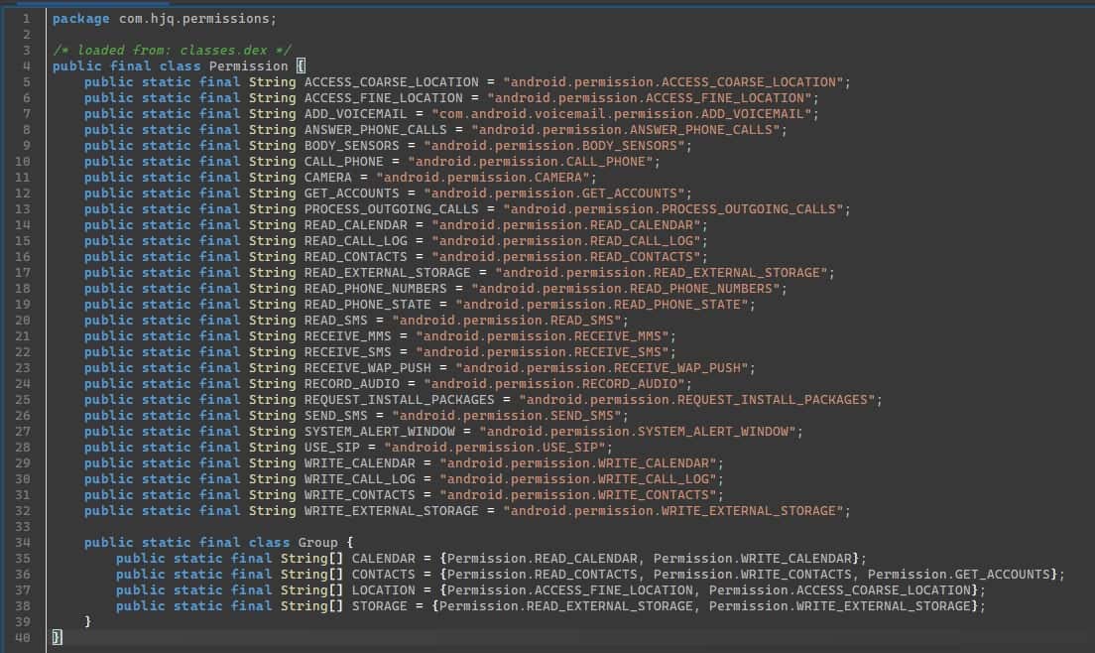Click the package name com.hjq.permissions on line 1
Viewport: 1095px width, 653px height.
click(194, 19)
